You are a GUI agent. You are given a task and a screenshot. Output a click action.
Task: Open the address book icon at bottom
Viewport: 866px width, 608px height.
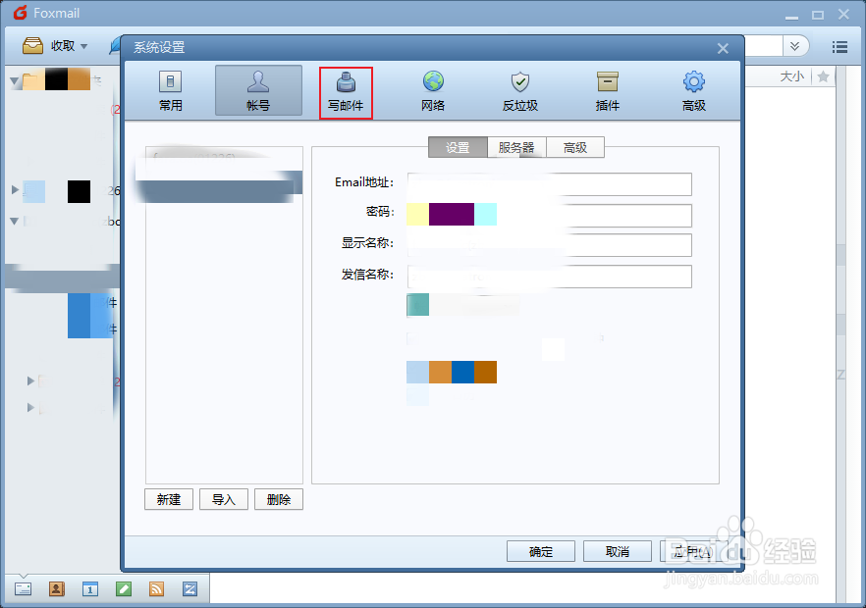coord(56,588)
